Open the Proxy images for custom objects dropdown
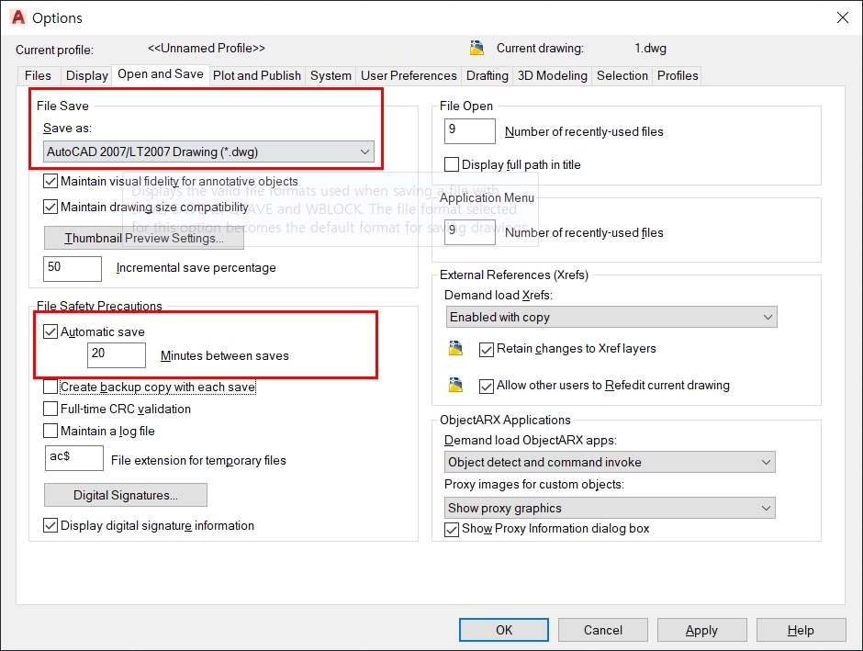The width and height of the screenshot is (863, 651). (x=610, y=508)
